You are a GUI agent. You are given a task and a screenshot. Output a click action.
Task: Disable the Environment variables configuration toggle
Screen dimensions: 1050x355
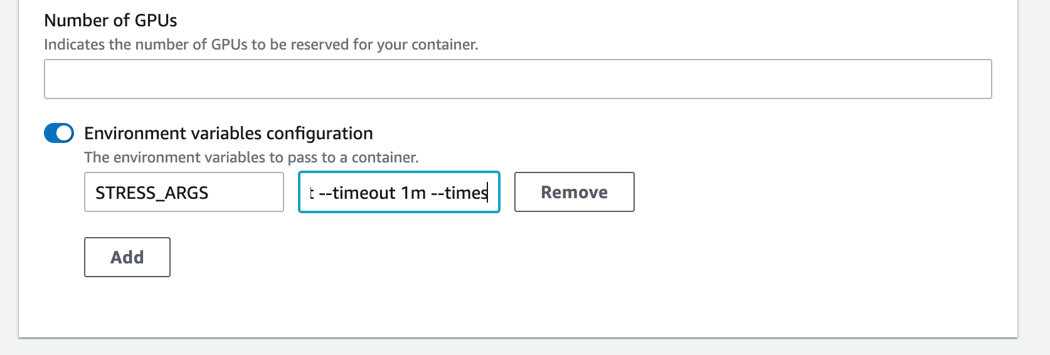click(x=59, y=133)
